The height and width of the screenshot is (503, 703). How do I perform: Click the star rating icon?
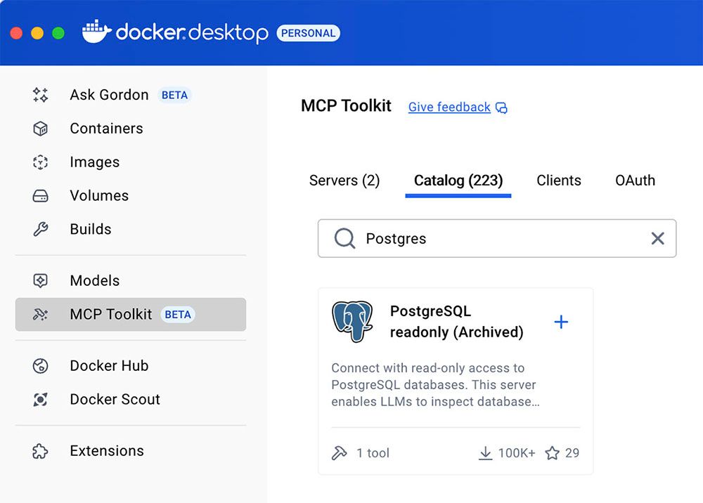coord(553,453)
